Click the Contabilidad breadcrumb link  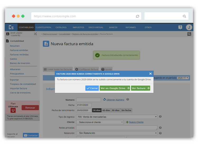click(x=64, y=34)
